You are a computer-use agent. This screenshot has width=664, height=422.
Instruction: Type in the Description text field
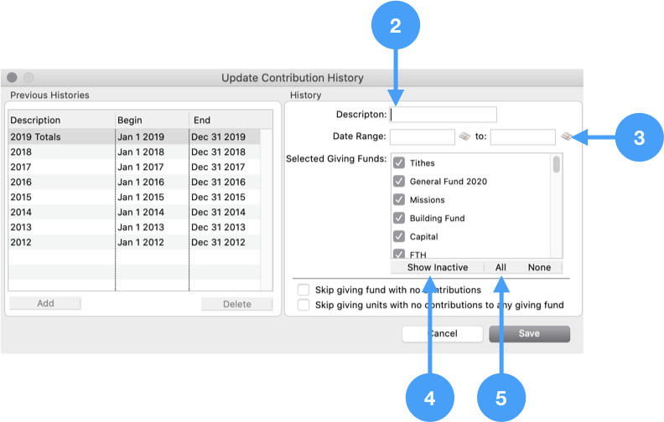tap(444, 115)
